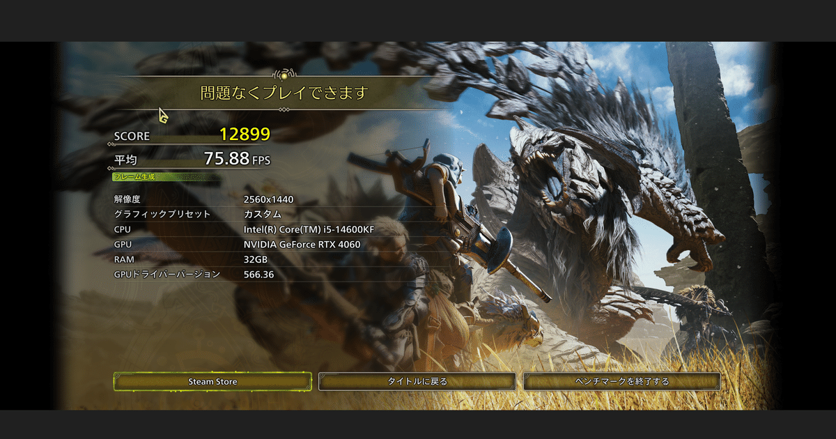Click the 平均 average label

click(x=125, y=161)
